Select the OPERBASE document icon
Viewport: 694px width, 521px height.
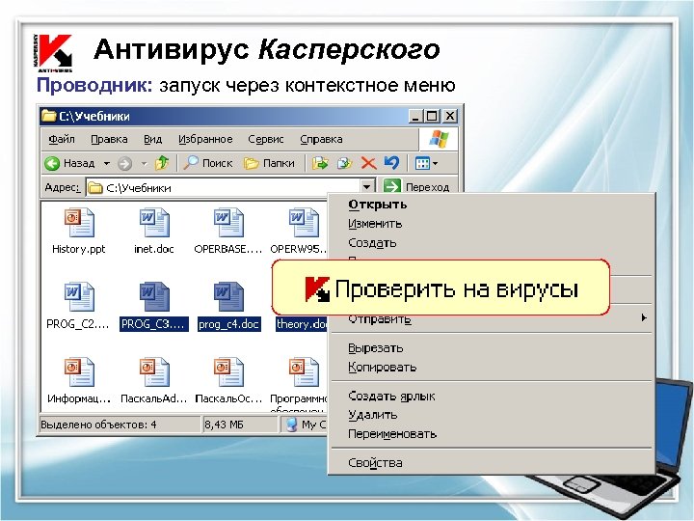point(228,223)
